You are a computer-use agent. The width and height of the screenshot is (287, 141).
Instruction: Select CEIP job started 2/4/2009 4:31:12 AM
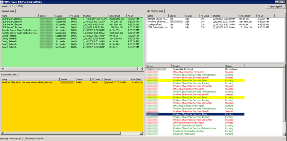(x=72, y=27)
